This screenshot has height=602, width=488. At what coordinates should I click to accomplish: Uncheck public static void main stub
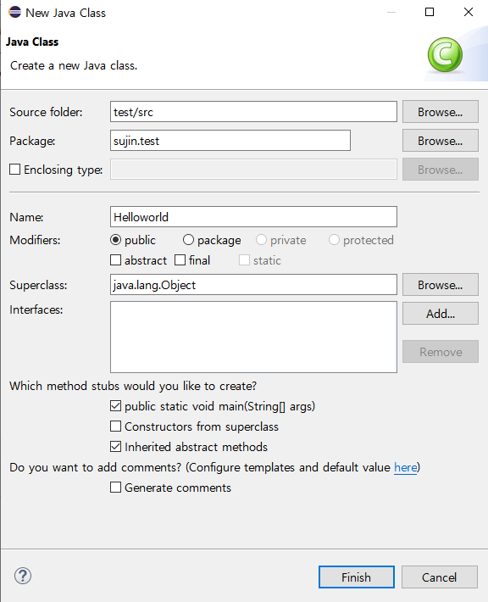coord(115,406)
